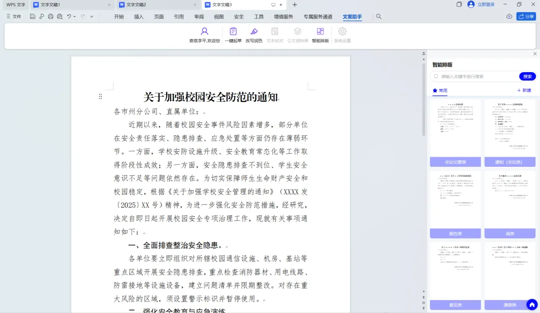540x313 pixels.
Task: Select the 通知（会议类）template thumbnail
Action: (x=509, y=133)
